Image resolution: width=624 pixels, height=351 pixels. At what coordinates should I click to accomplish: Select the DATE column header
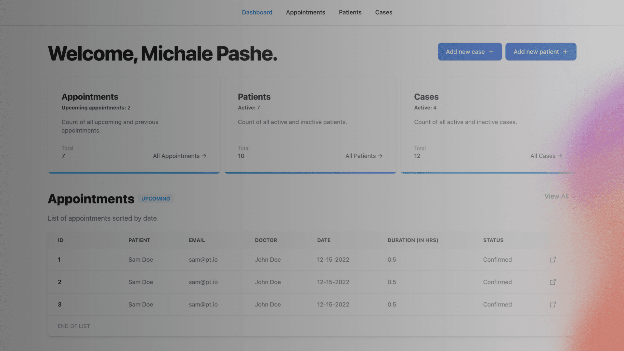[x=324, y=240]
